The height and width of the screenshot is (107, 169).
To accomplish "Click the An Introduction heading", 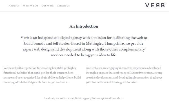I will coord(84,26).
